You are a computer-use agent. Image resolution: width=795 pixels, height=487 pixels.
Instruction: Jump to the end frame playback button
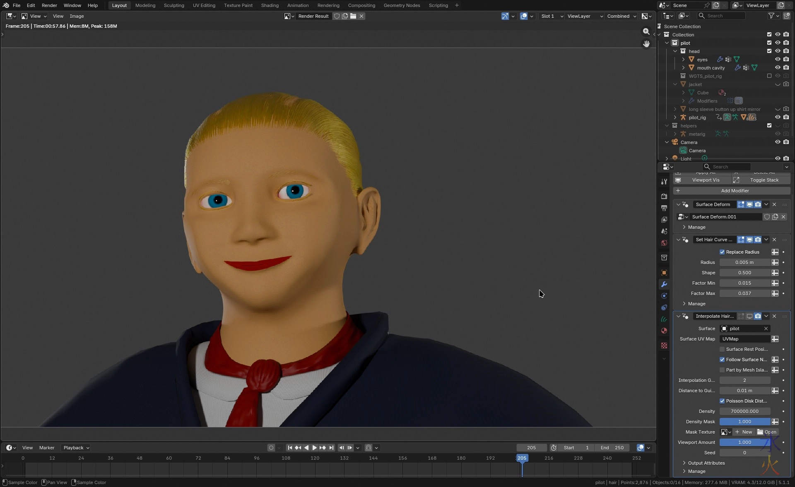click(x=331, y=448)
